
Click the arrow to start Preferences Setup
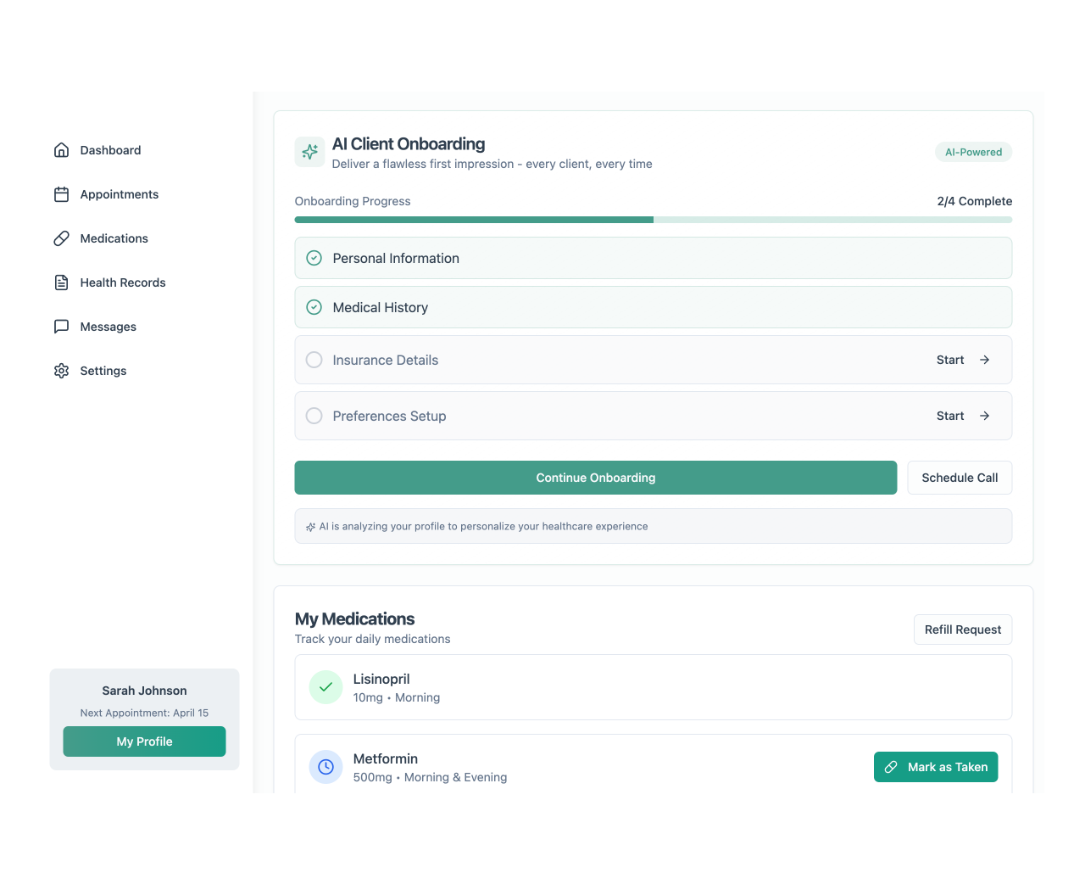(x=983, y=416)
